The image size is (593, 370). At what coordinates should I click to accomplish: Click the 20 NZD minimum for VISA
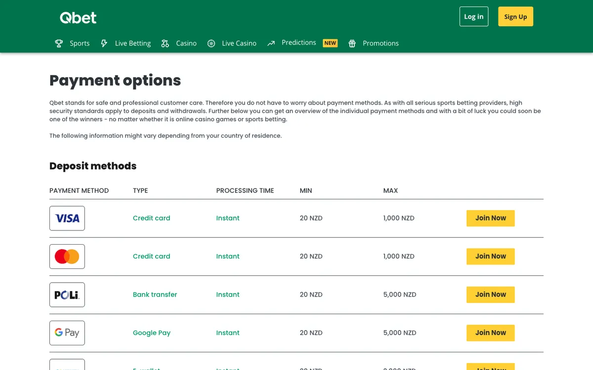(311, 218)
